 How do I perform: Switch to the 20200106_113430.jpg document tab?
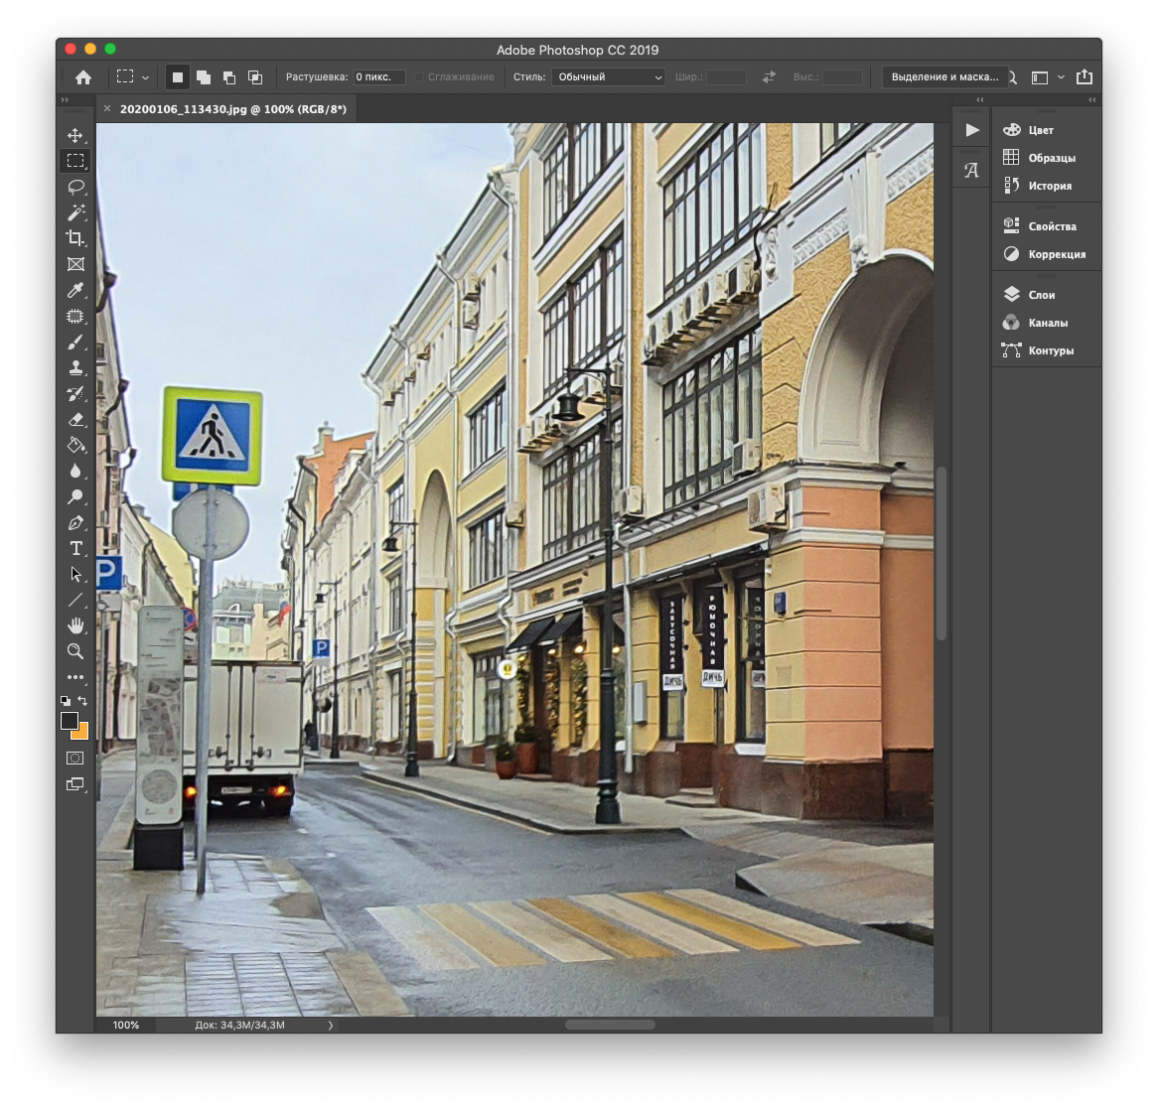pos(232,109)
